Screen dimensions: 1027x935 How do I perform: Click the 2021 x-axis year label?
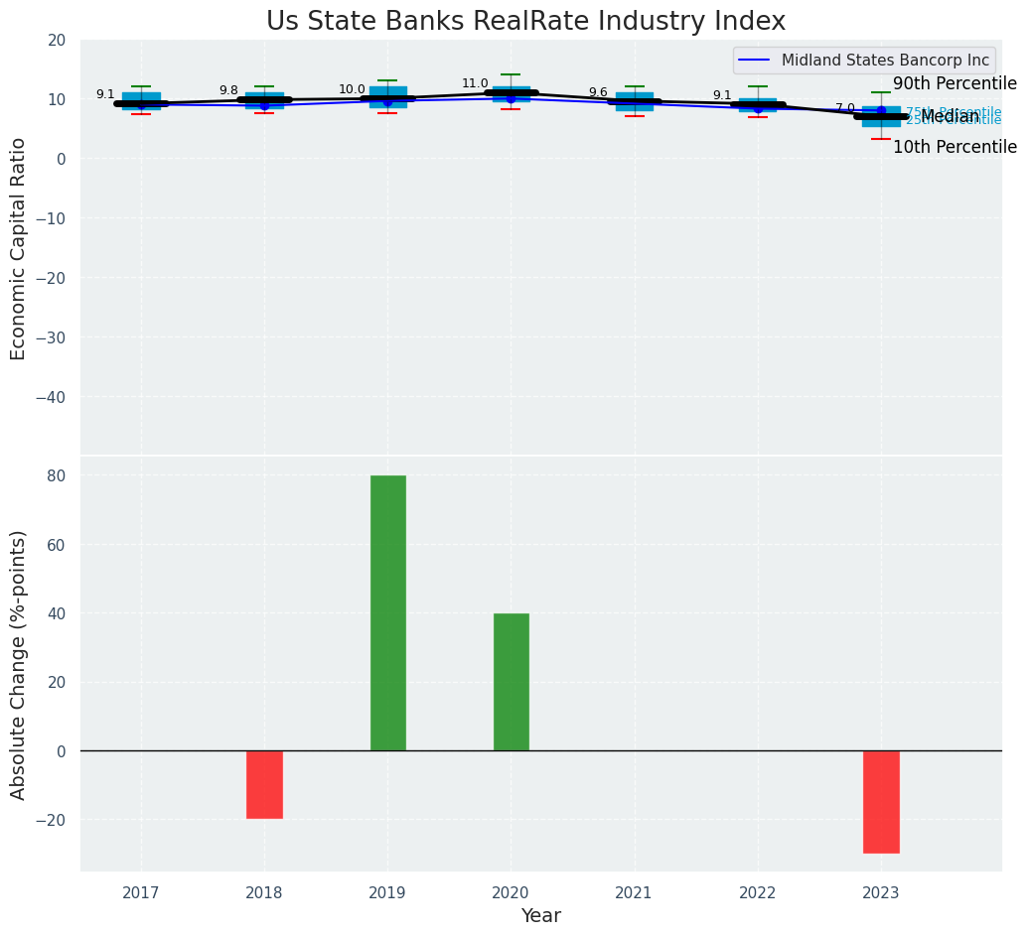click(x=634, y=893)
